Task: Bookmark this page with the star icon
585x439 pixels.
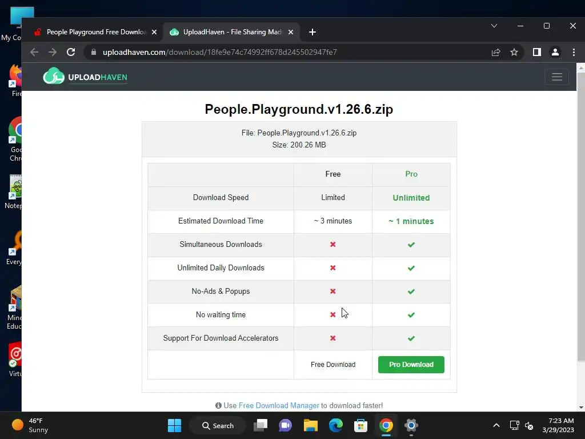Action: [514, 52]
